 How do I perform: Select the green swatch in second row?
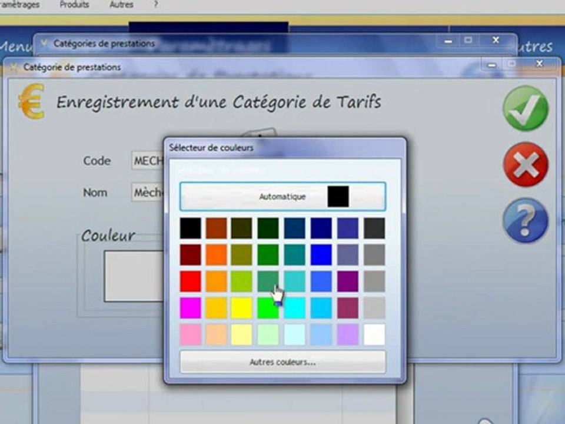(x=268, y=254)
